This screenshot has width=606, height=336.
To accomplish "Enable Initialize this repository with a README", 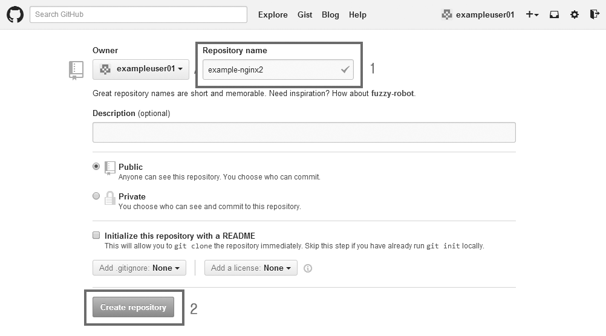I will coord(96,235).
